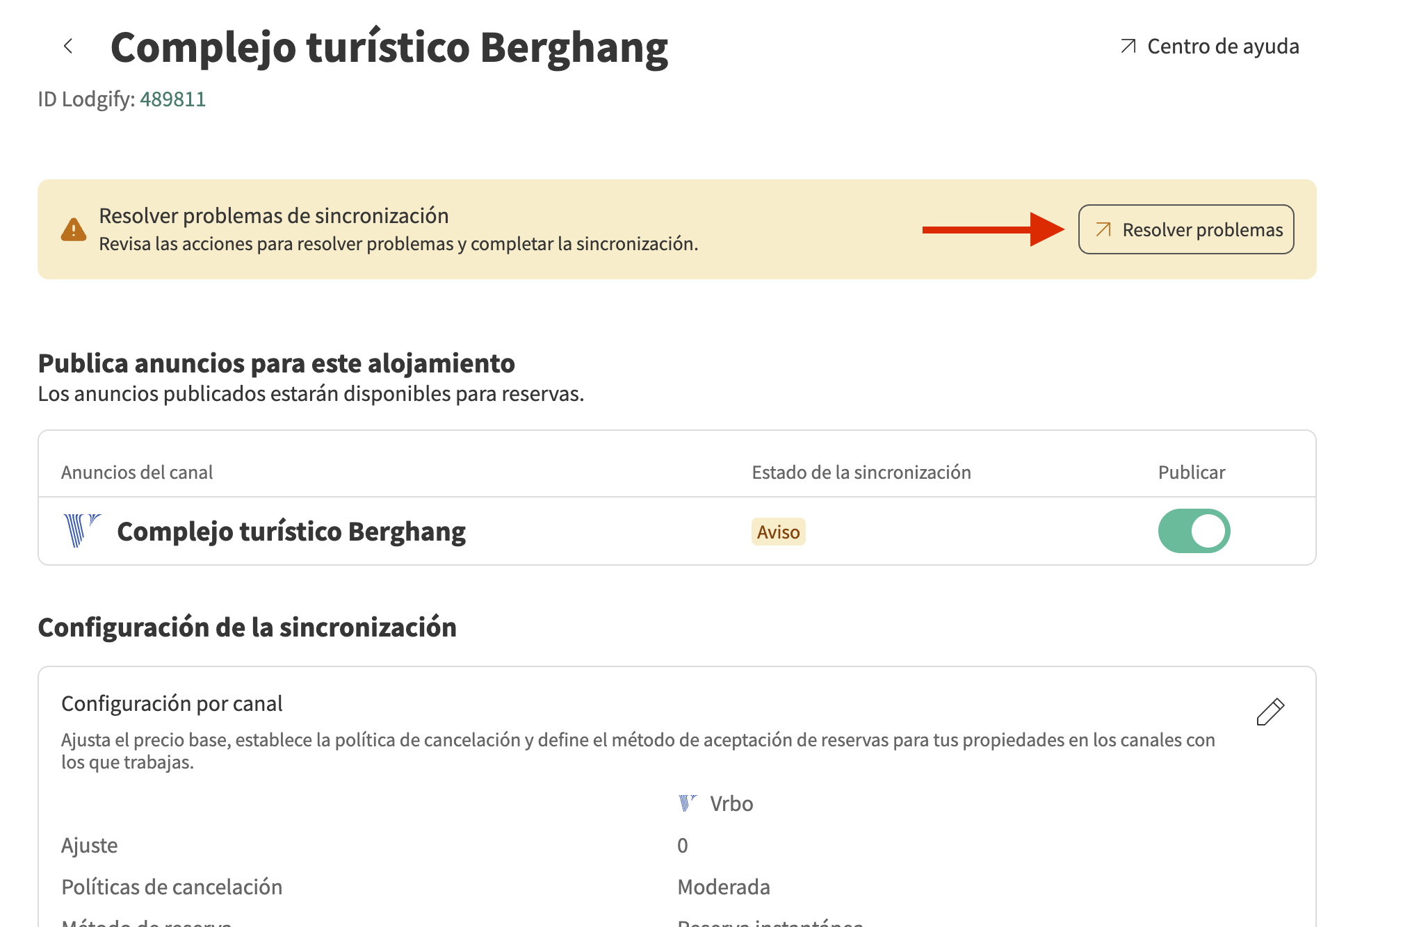
Task: Click the Resolver problemas de sincronización title
Action: [x=273, y=216]
